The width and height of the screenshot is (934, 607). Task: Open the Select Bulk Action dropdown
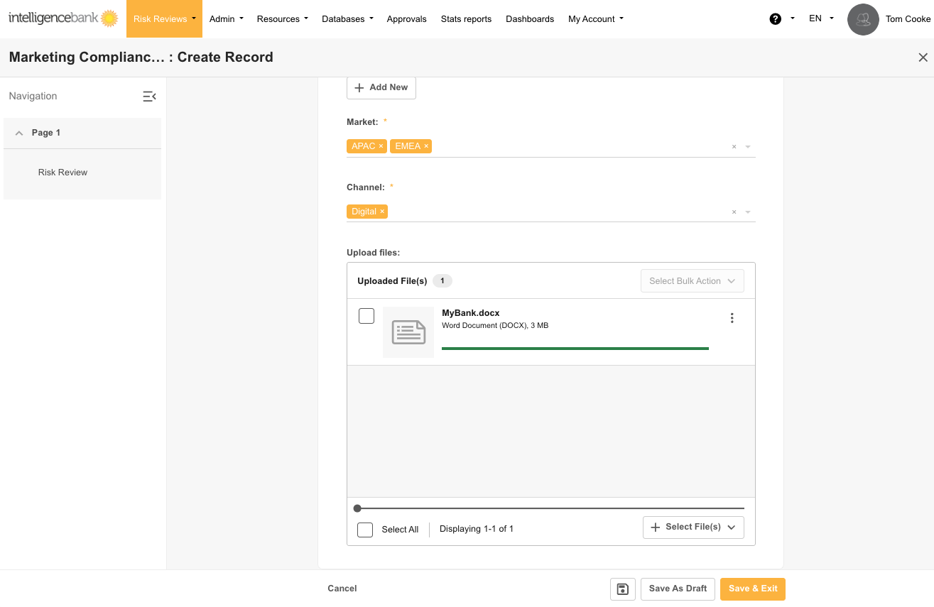pos(692,281)
